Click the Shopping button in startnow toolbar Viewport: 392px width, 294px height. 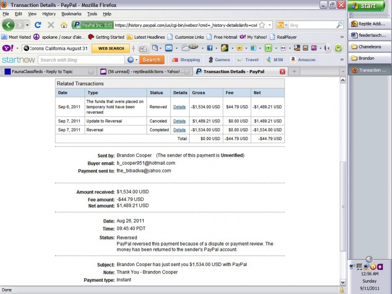coord(186,60)
